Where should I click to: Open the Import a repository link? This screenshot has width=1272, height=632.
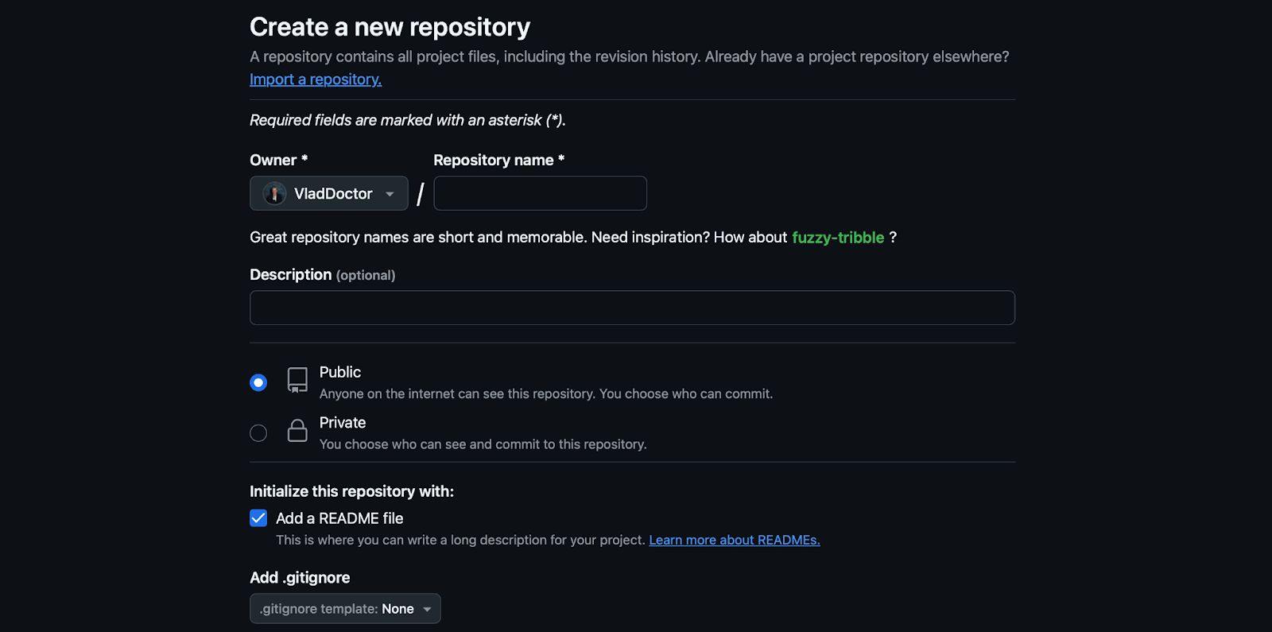tap(316, 79)
